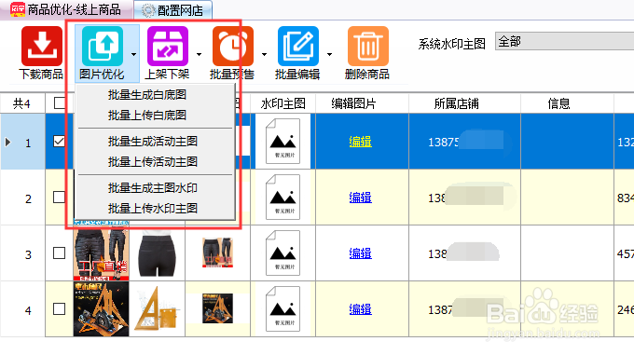Switch to the 配置网店 tab

point(173,10)
